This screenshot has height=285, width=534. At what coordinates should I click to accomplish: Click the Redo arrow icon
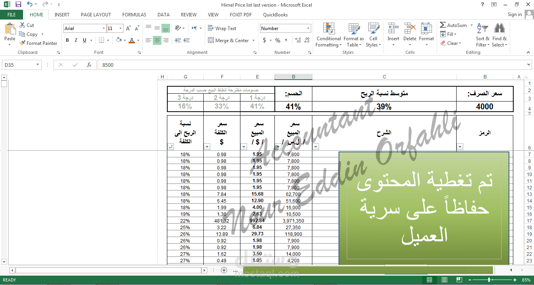coord(45,5)
